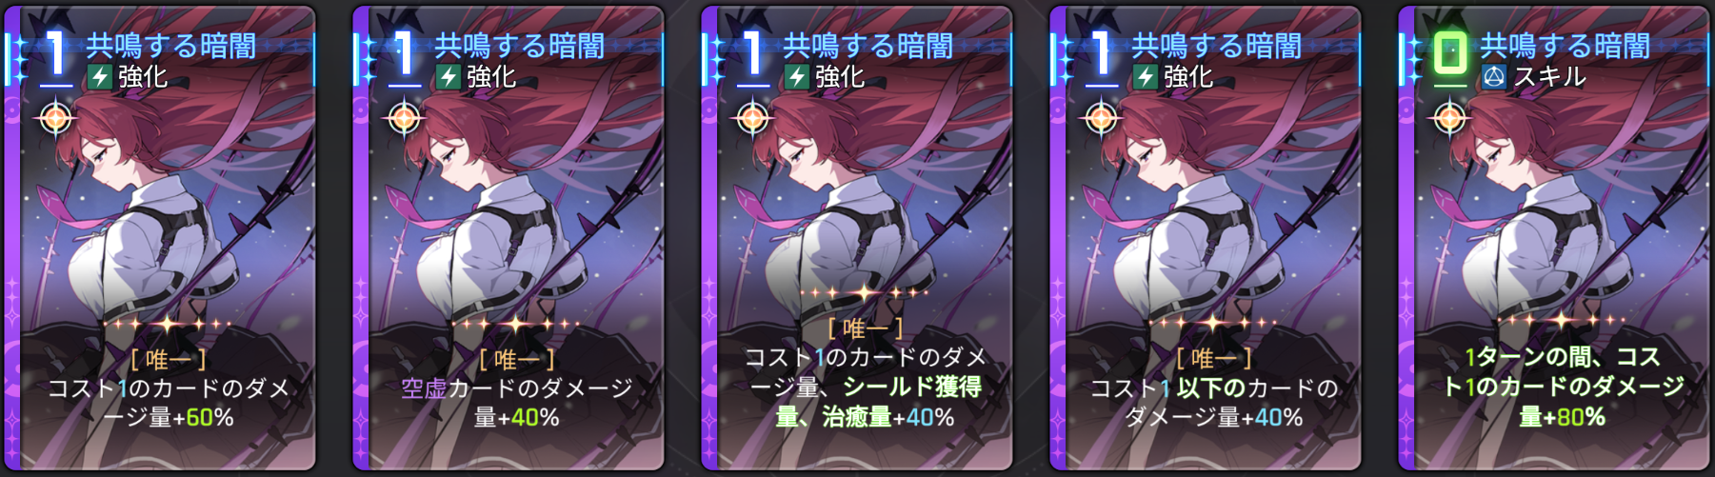The height and width of the screenshot is (477, 1715).
Task: Select the card with シールド獲得量 bonus
Action: coord(858,238)
